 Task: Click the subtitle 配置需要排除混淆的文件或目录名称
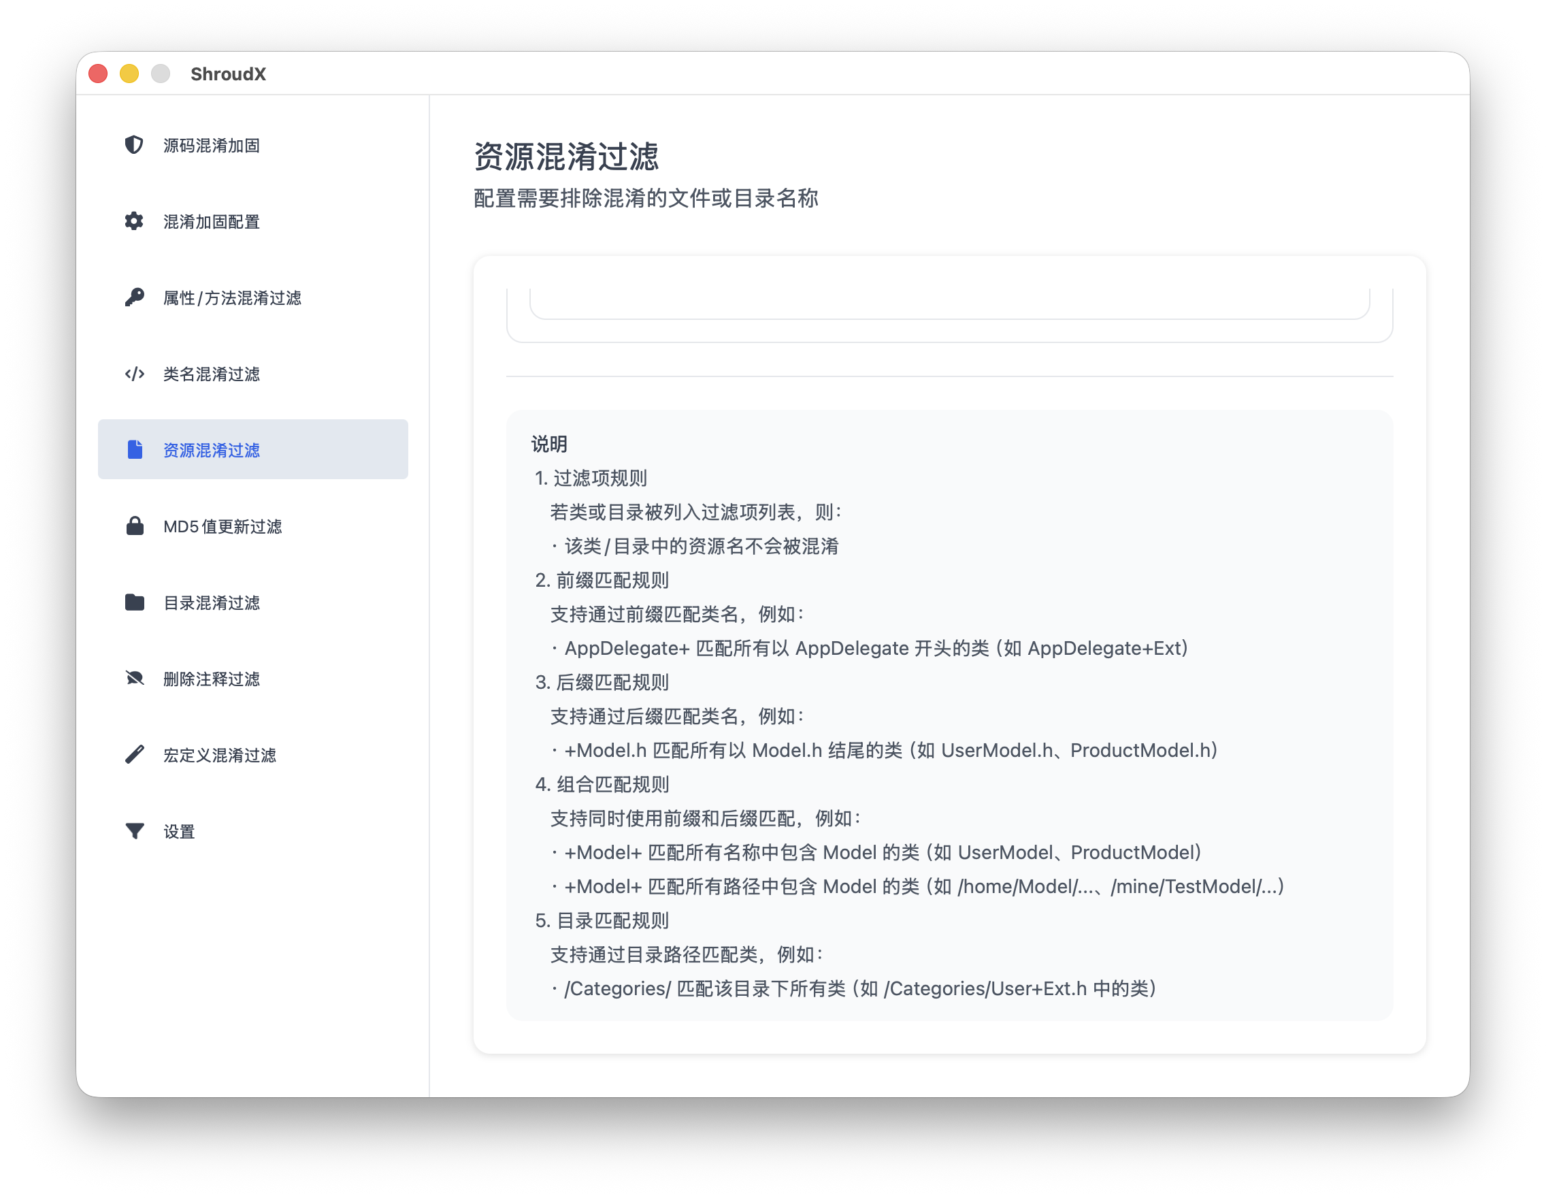(x=646, y=198)
